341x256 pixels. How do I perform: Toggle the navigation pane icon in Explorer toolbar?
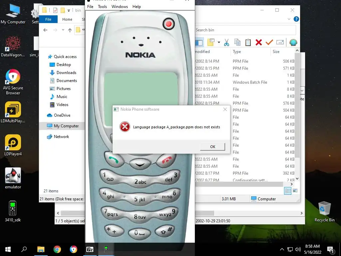coord(199,42)
